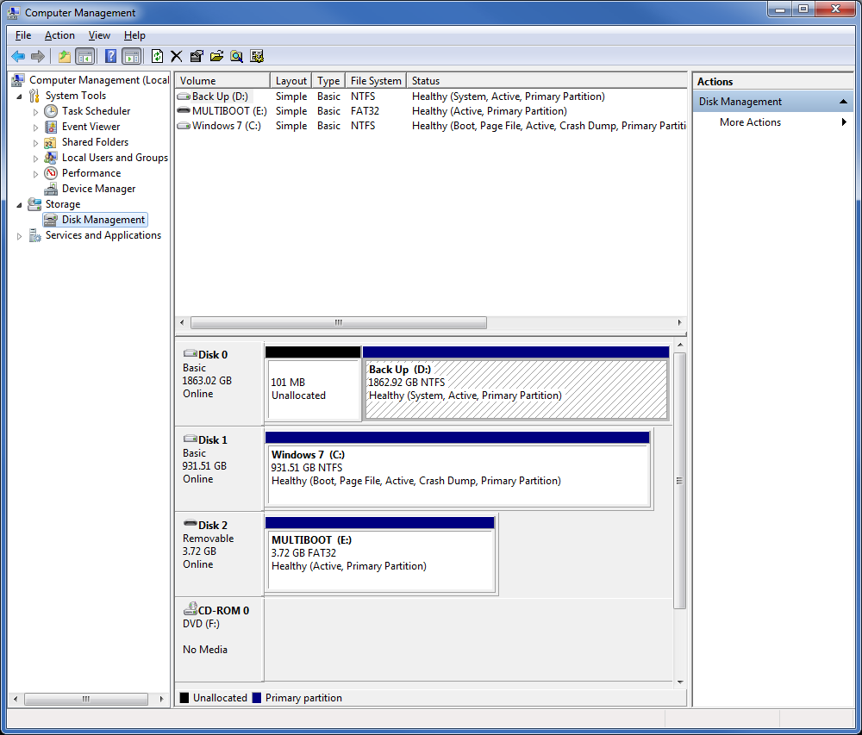Viewport: 862px width, 735px height.
Task: Toggle the Show/Hide Console Tree button
Action: [85, 56]
